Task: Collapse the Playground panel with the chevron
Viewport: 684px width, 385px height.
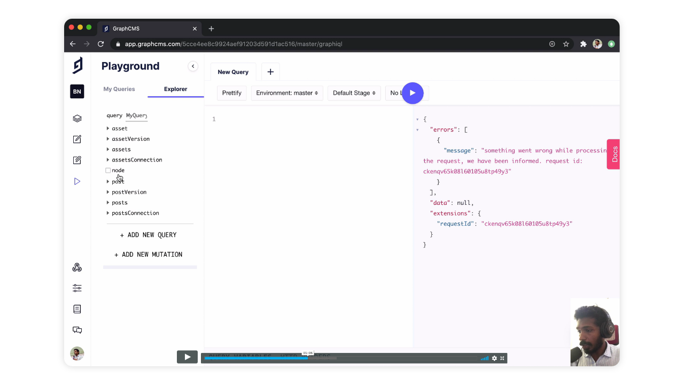Action: pos(193,66)
